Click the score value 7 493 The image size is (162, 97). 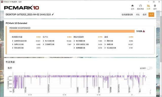point(100,41)
